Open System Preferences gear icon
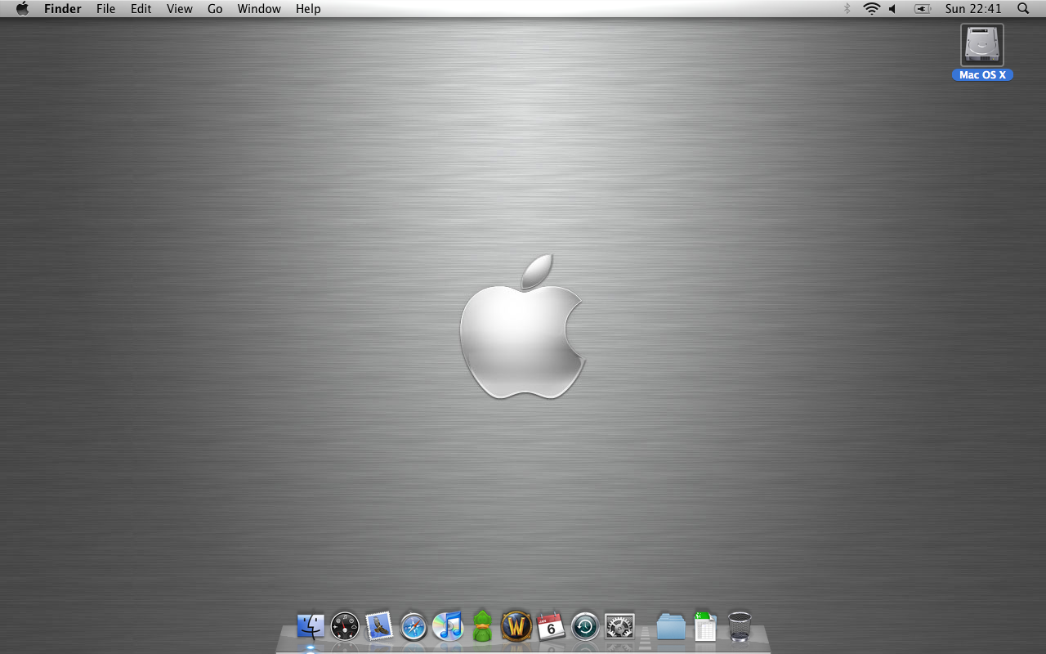1046x654 pixels. click(x=619, y=627)
